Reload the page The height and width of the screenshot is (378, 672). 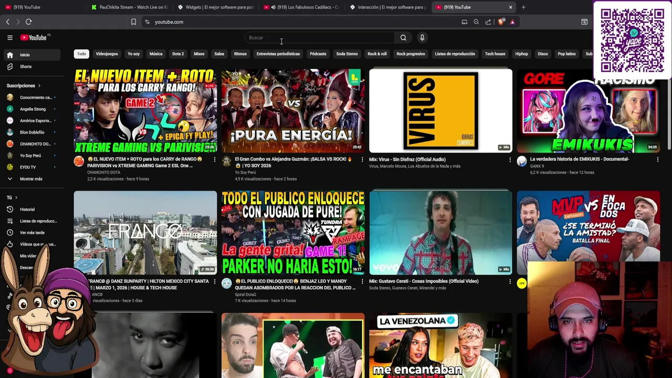[x=28, y=22]
